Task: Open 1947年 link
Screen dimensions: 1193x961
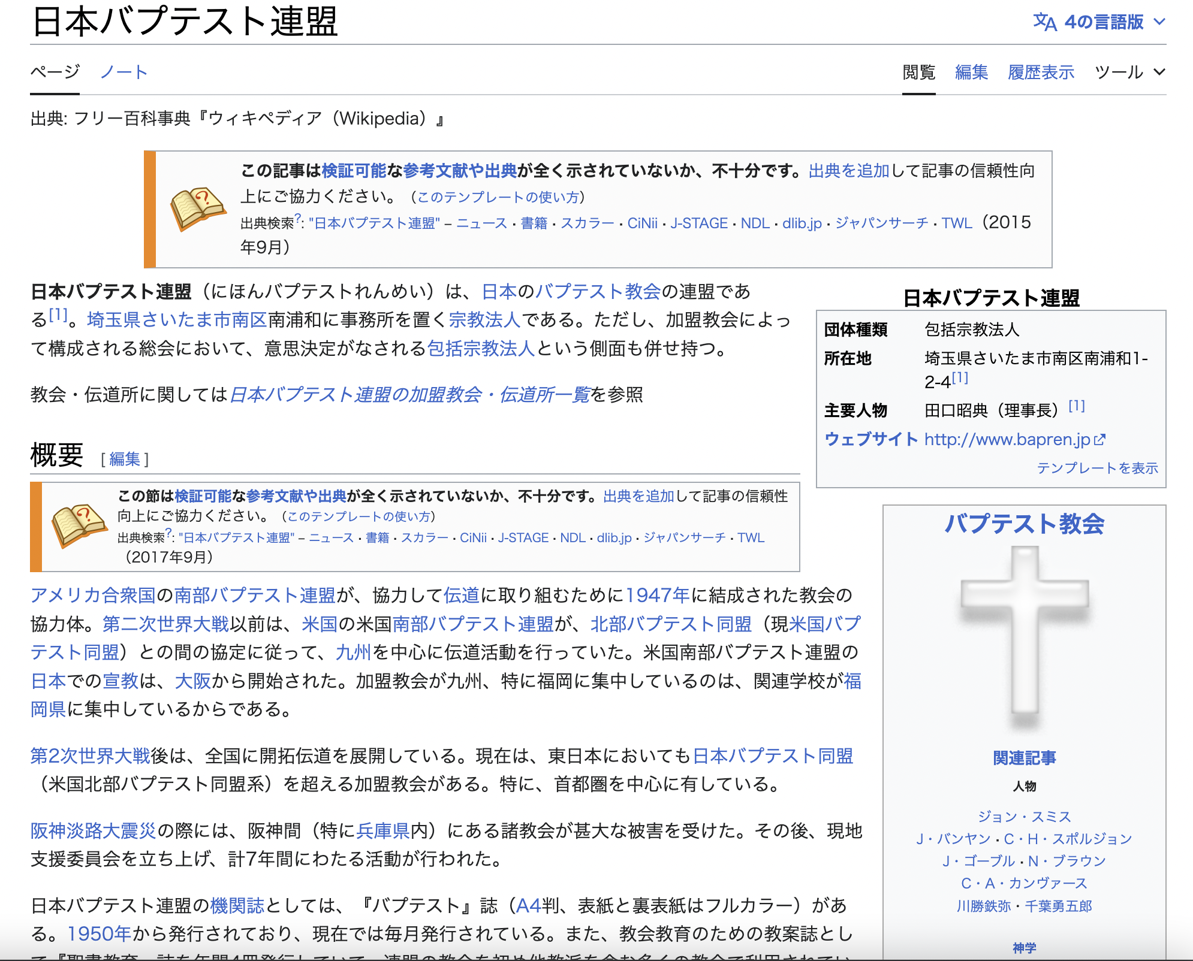Action: (658, 596)
